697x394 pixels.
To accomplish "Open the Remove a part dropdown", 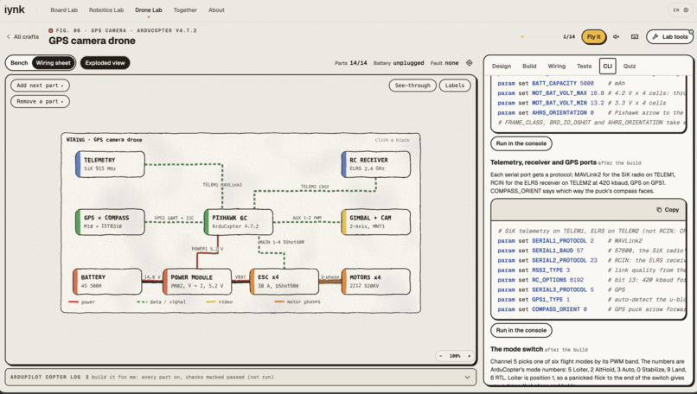I will (40, 101).
